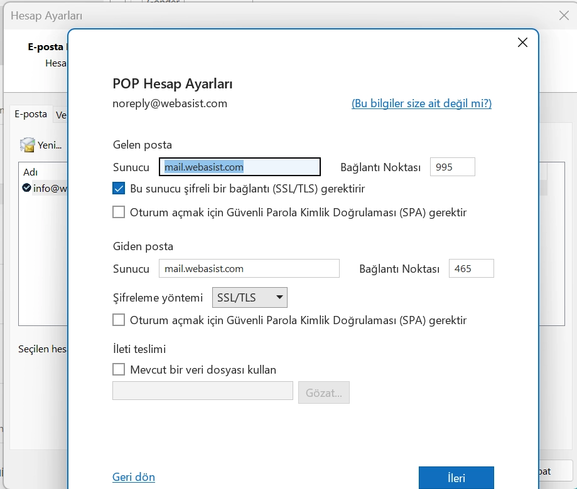Screen dimensions: 577x489
Task: Click the noreply@webasist.com address text
Action: pos(170,103)
